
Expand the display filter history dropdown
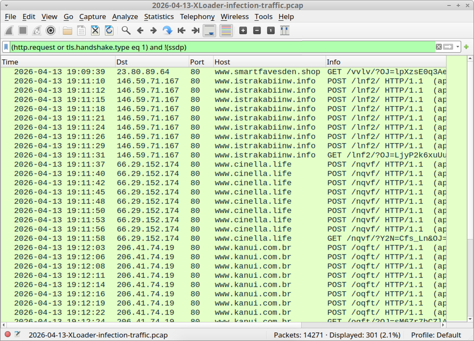[458, 47]
